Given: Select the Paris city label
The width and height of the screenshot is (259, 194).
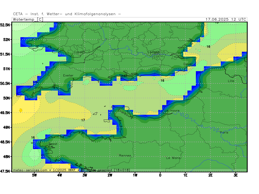Looking at the screenshot, I should (224, 132).
